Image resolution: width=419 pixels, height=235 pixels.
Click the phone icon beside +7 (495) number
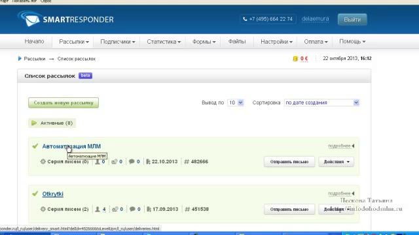[245, 19]
